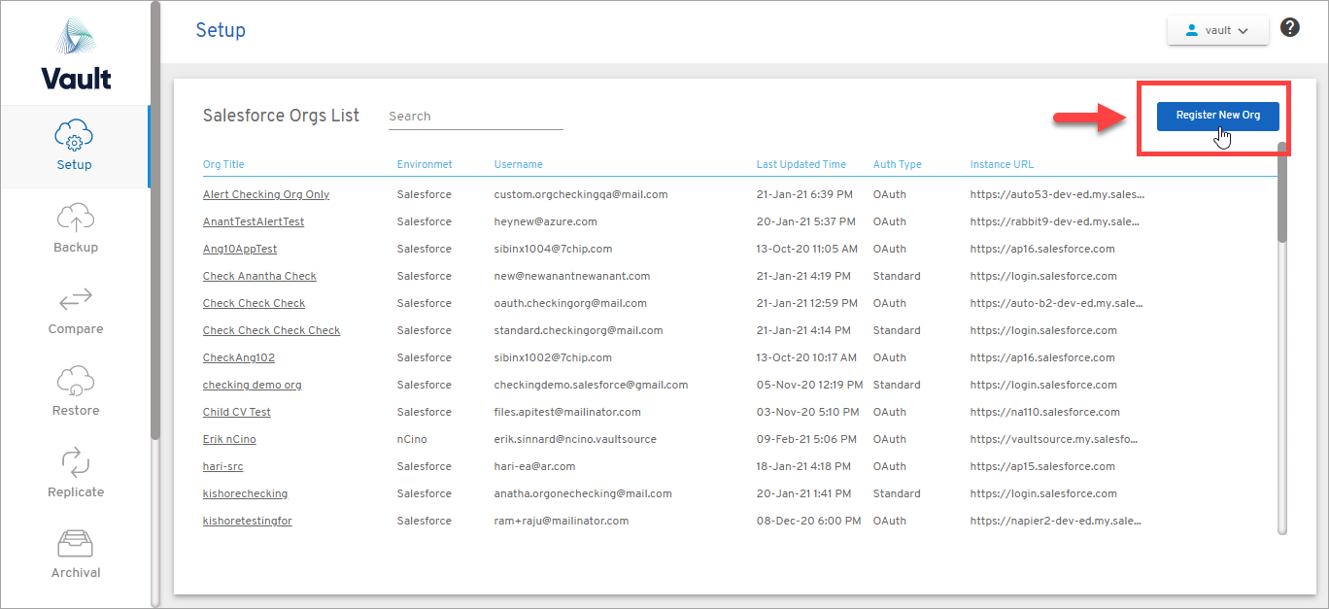Click the Vault logo
This screenshot has width=1329, height=609.
click(76, 54)
